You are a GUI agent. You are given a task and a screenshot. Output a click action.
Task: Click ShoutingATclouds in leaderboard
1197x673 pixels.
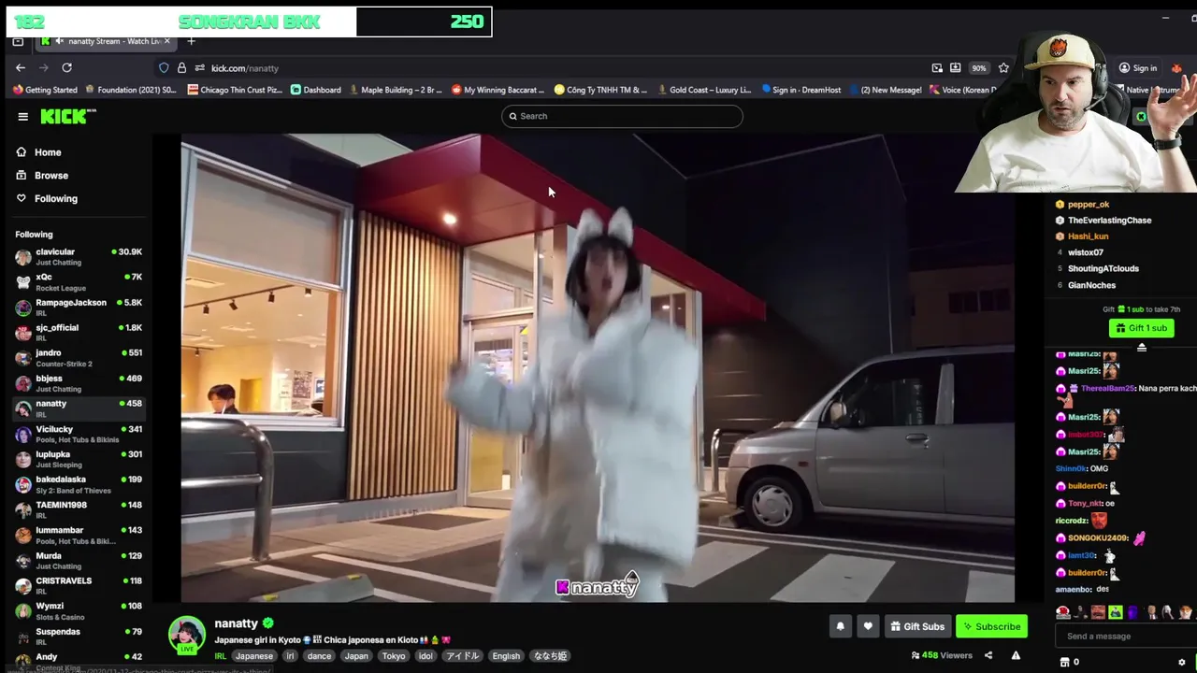pos(1103,268)
